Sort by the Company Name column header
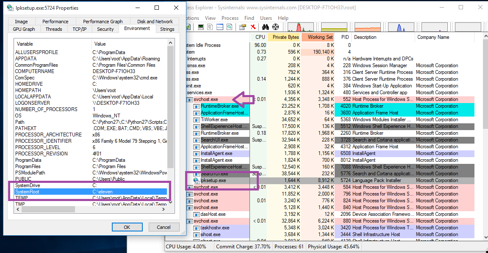 click(x=444, y=37)
